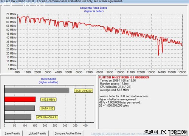189x136 pixels.
Task: Click the CPU utilization: 3% line
Action: point(116,87)
